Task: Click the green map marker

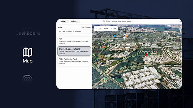Action: pyautogui.click(x=105, y=79)
